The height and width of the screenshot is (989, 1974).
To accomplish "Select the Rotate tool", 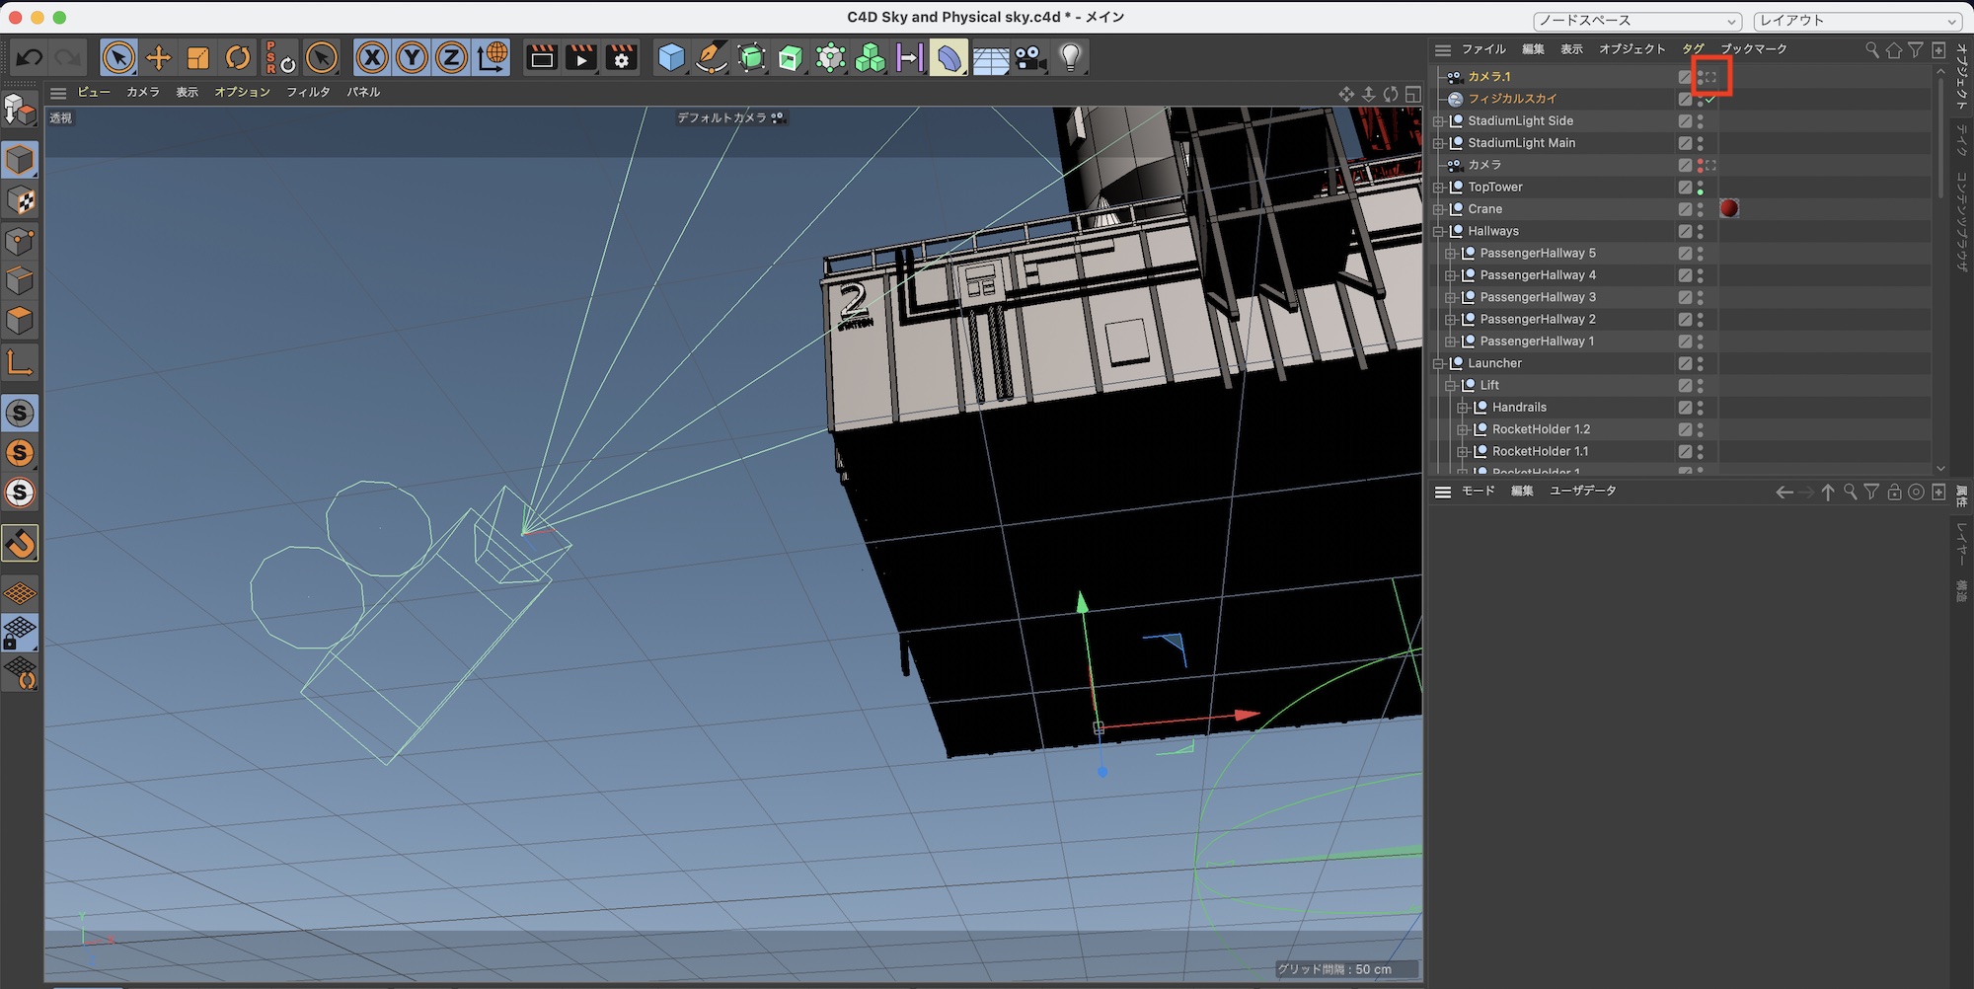I will 238,58.
